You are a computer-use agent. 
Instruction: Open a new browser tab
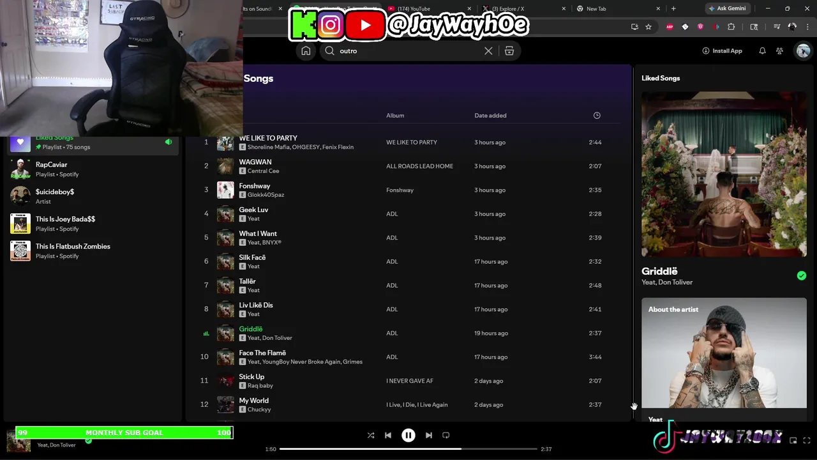[x=673, y=9]
